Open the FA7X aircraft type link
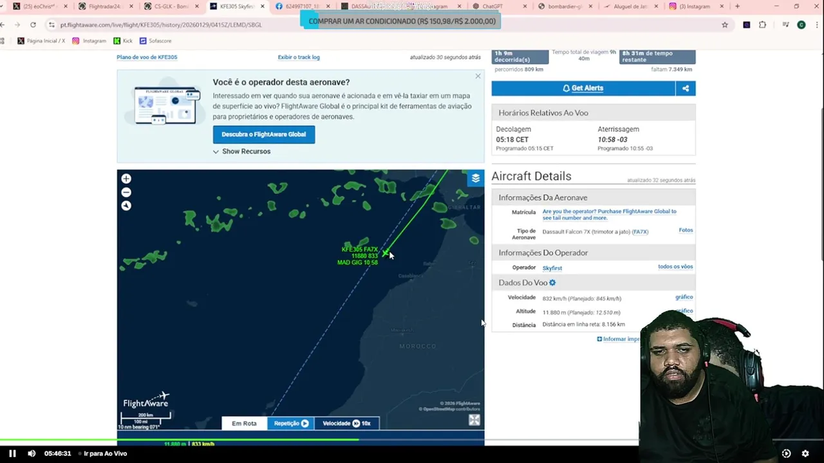This screenshot has width=824, height=463. coord(640,232)
